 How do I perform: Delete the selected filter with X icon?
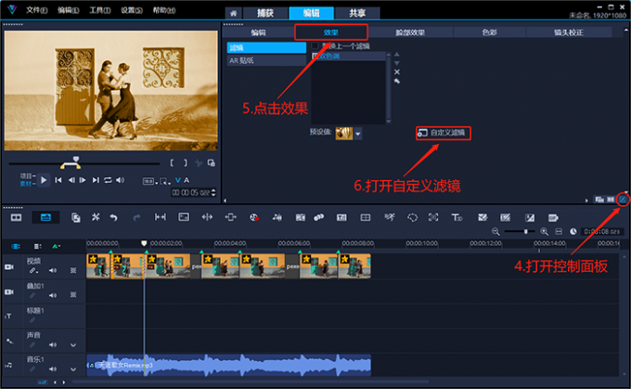click(397, 71)
